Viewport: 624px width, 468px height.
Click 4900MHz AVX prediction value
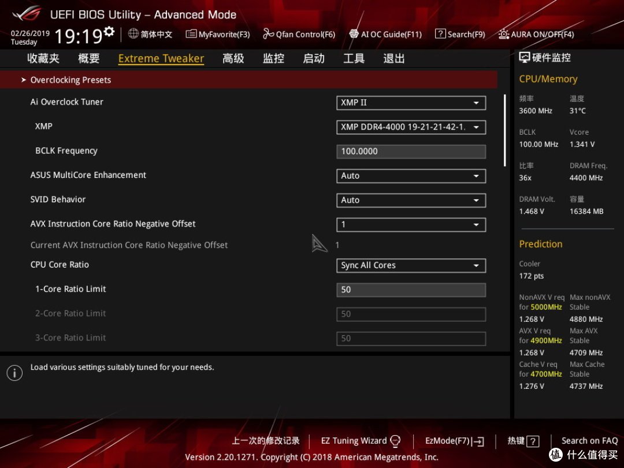547,341
